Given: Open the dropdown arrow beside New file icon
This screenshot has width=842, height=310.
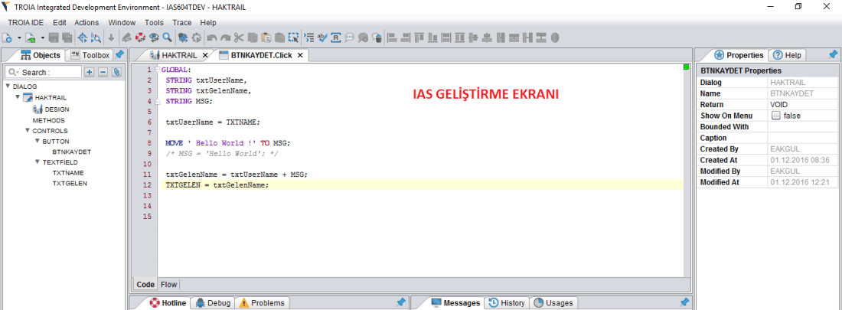Looking at the screenshot, I should [x=19, y=38].
